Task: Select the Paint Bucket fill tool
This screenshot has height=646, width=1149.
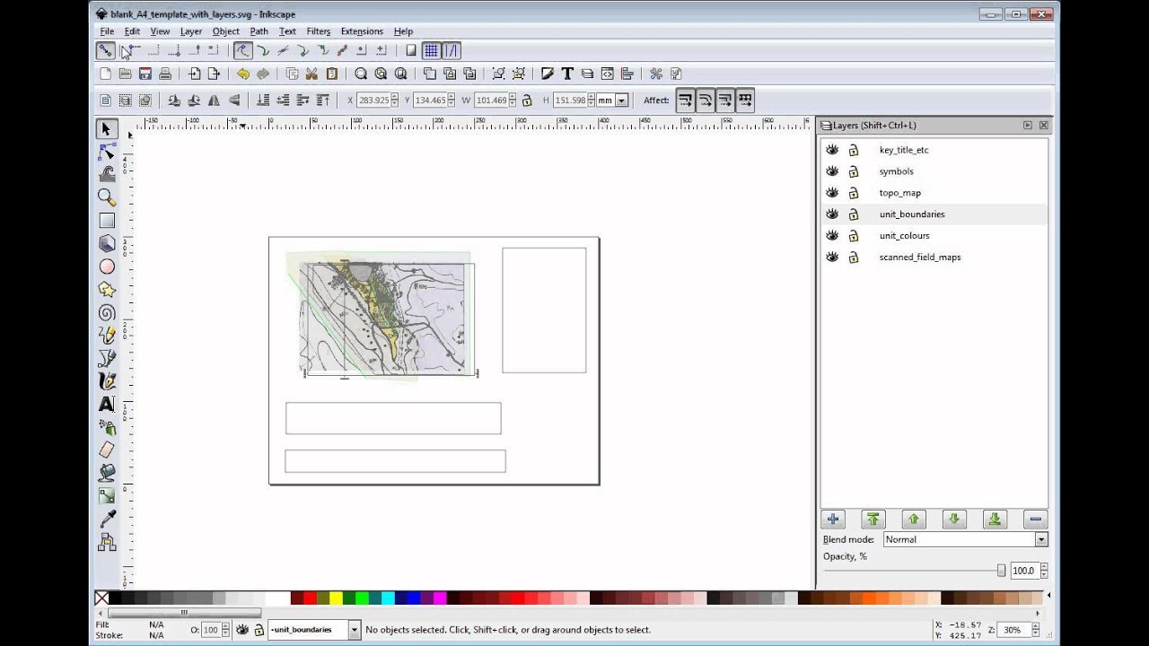Action: coord(107,473)
